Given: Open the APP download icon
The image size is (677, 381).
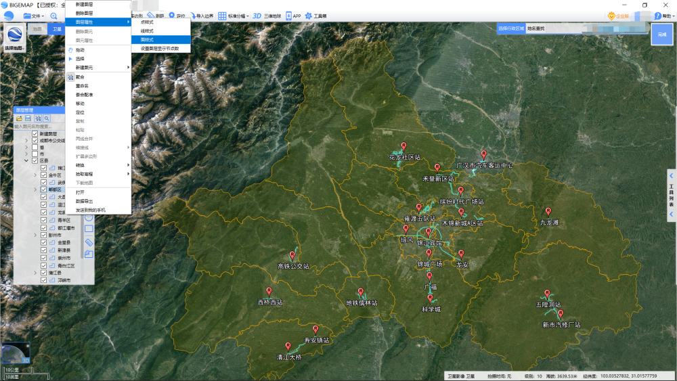Looking at the screenshot, I should tap(289, 16).
